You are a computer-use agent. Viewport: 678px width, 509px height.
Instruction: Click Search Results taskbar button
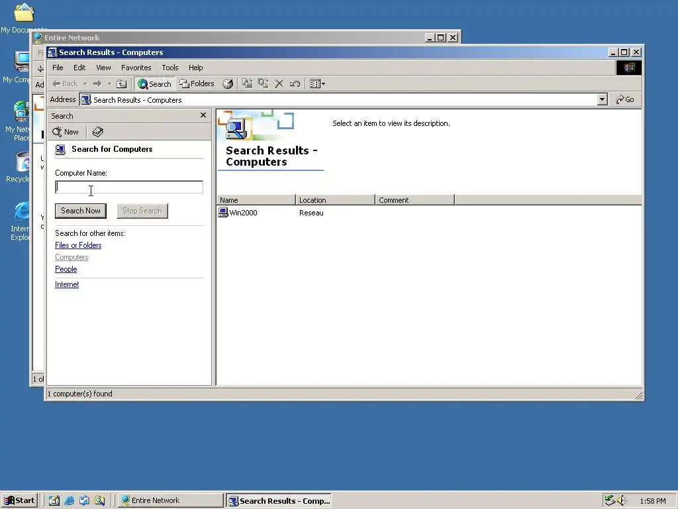[279, 501]
